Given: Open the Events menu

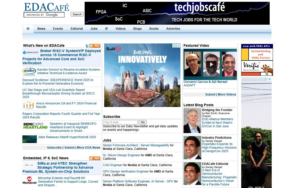Looking at the screenshot, I should tap(58, 29).
